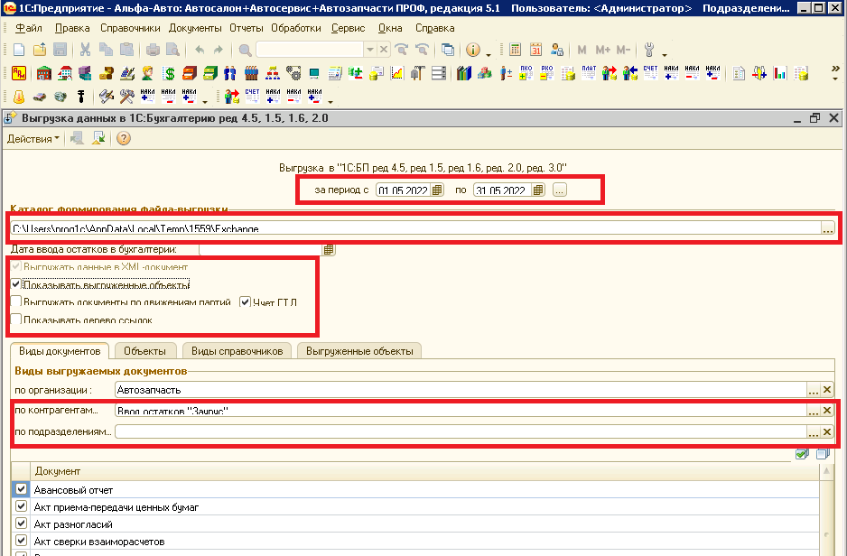Open selection for по подразделениям field
This screenshot has height=556, width=847.
[814, 431]
